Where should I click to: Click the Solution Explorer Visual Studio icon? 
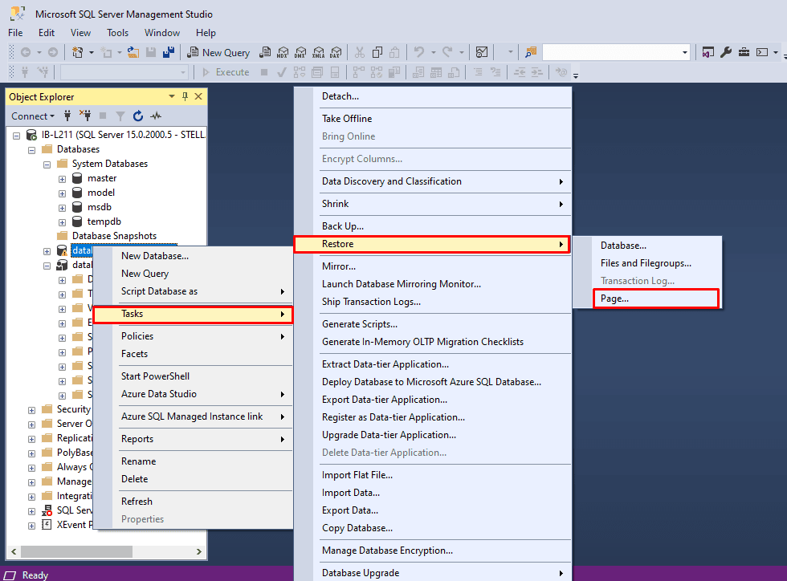[707, 52]
